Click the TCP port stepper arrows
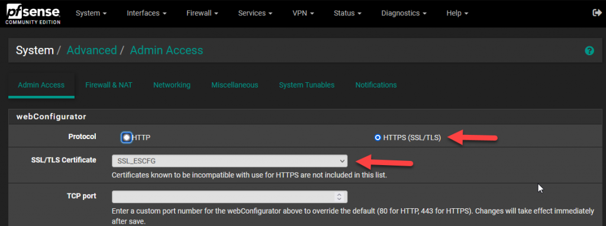This screenshot has width=606, height=226. click(339, 196)
